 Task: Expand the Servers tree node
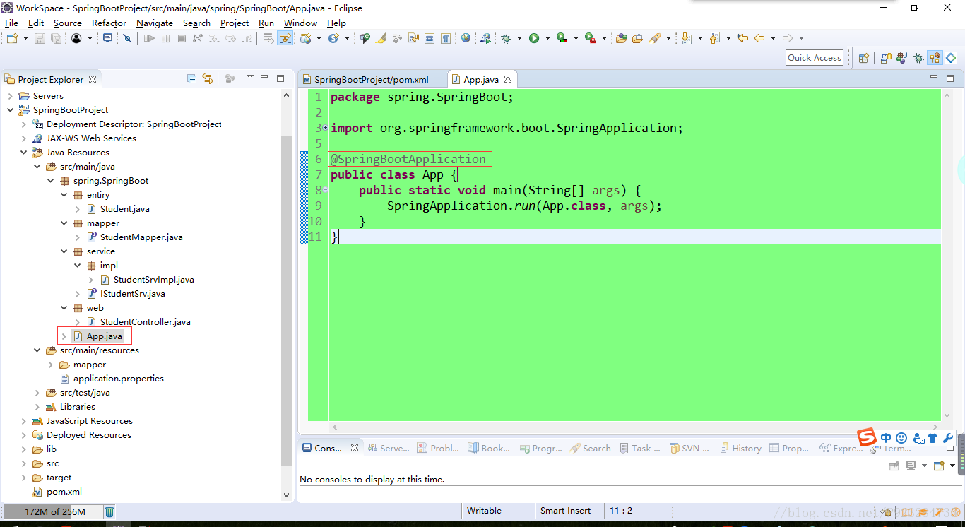pyautogui.click(x=10, y=95)
